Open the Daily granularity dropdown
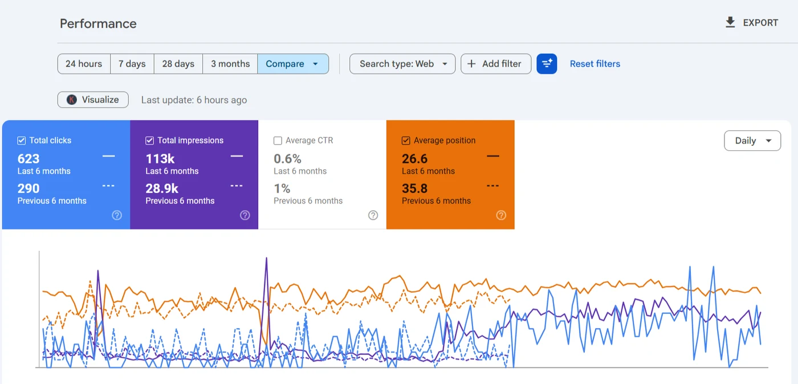 (752, 141)
